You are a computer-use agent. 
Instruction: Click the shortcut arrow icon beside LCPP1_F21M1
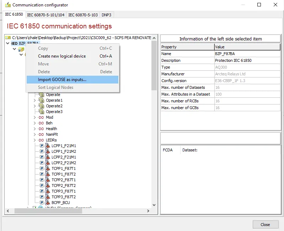point(42,146)
